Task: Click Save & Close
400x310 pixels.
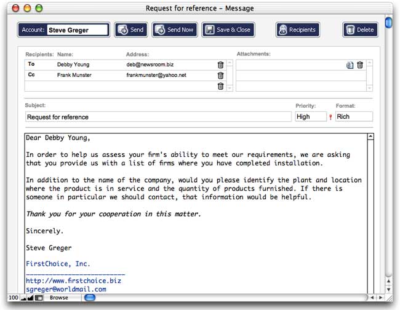Action: [x=228, y=30]
